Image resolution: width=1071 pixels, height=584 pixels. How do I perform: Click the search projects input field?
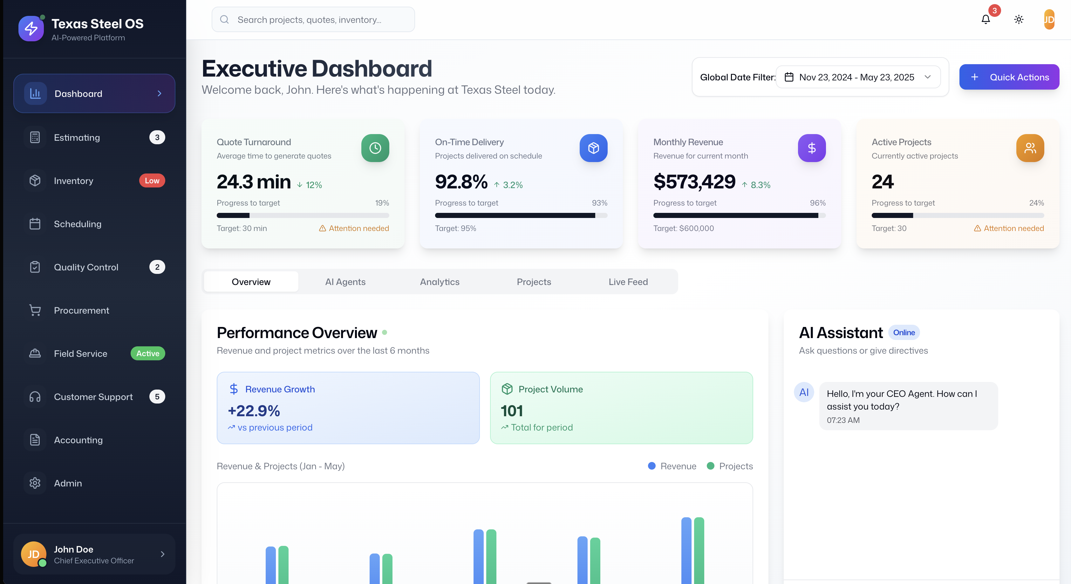tap(313, 19)
